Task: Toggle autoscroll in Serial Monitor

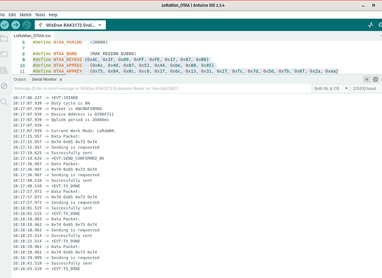Action: point(367,80)
